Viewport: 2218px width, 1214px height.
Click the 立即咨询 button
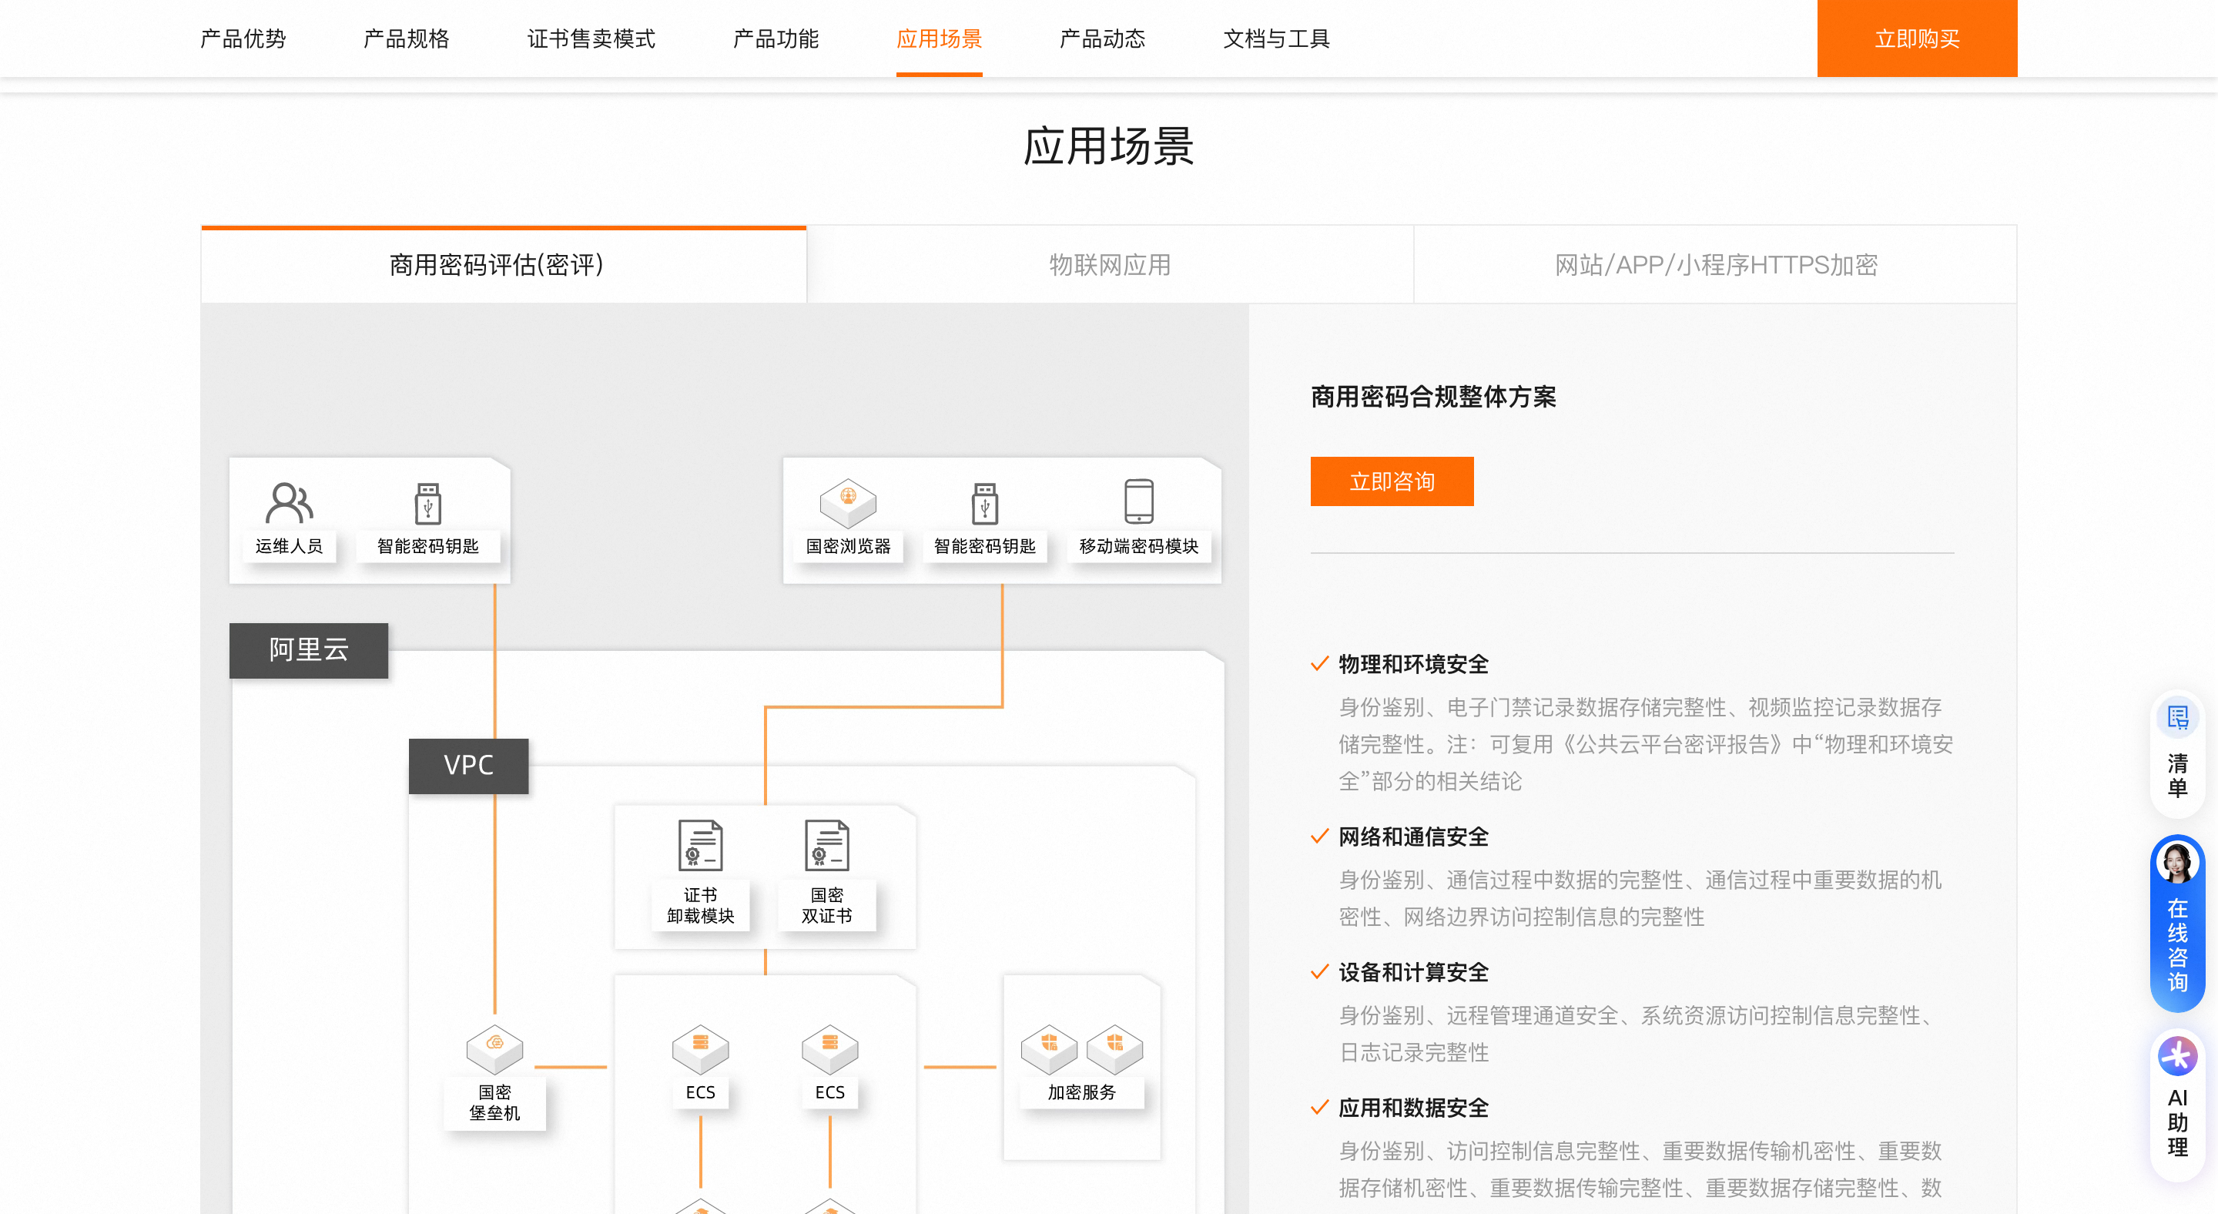point(1392,481)
